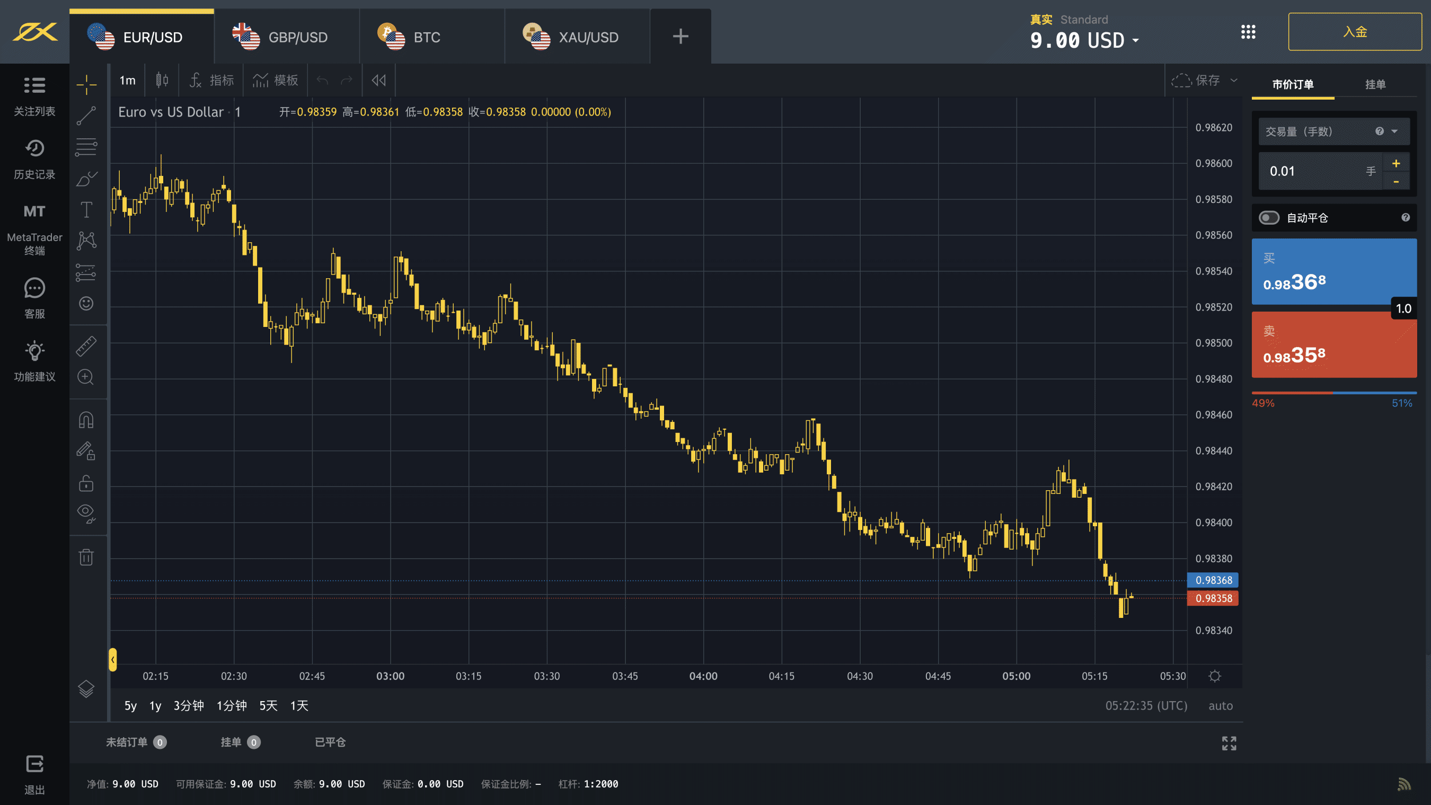Screen dimensions: 1431x805
Task: Toggle hide all drawings eye icon
Action: 86,512
